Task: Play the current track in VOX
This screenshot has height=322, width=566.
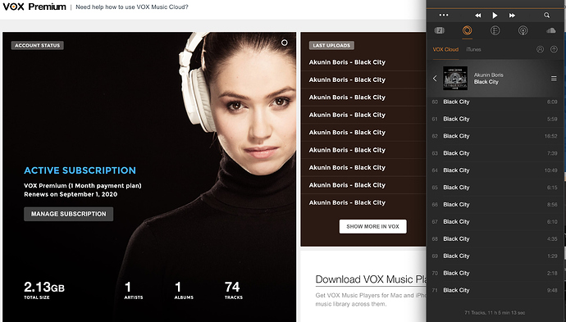Action: click(495, 16)
